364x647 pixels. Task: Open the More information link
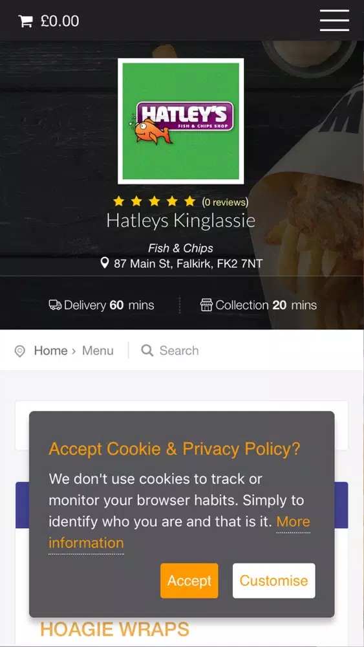pyautogui.click(x=179, y=532)
